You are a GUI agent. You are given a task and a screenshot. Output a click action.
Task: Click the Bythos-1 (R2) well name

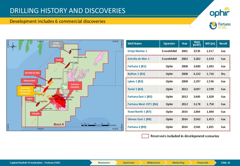point(136,74)
